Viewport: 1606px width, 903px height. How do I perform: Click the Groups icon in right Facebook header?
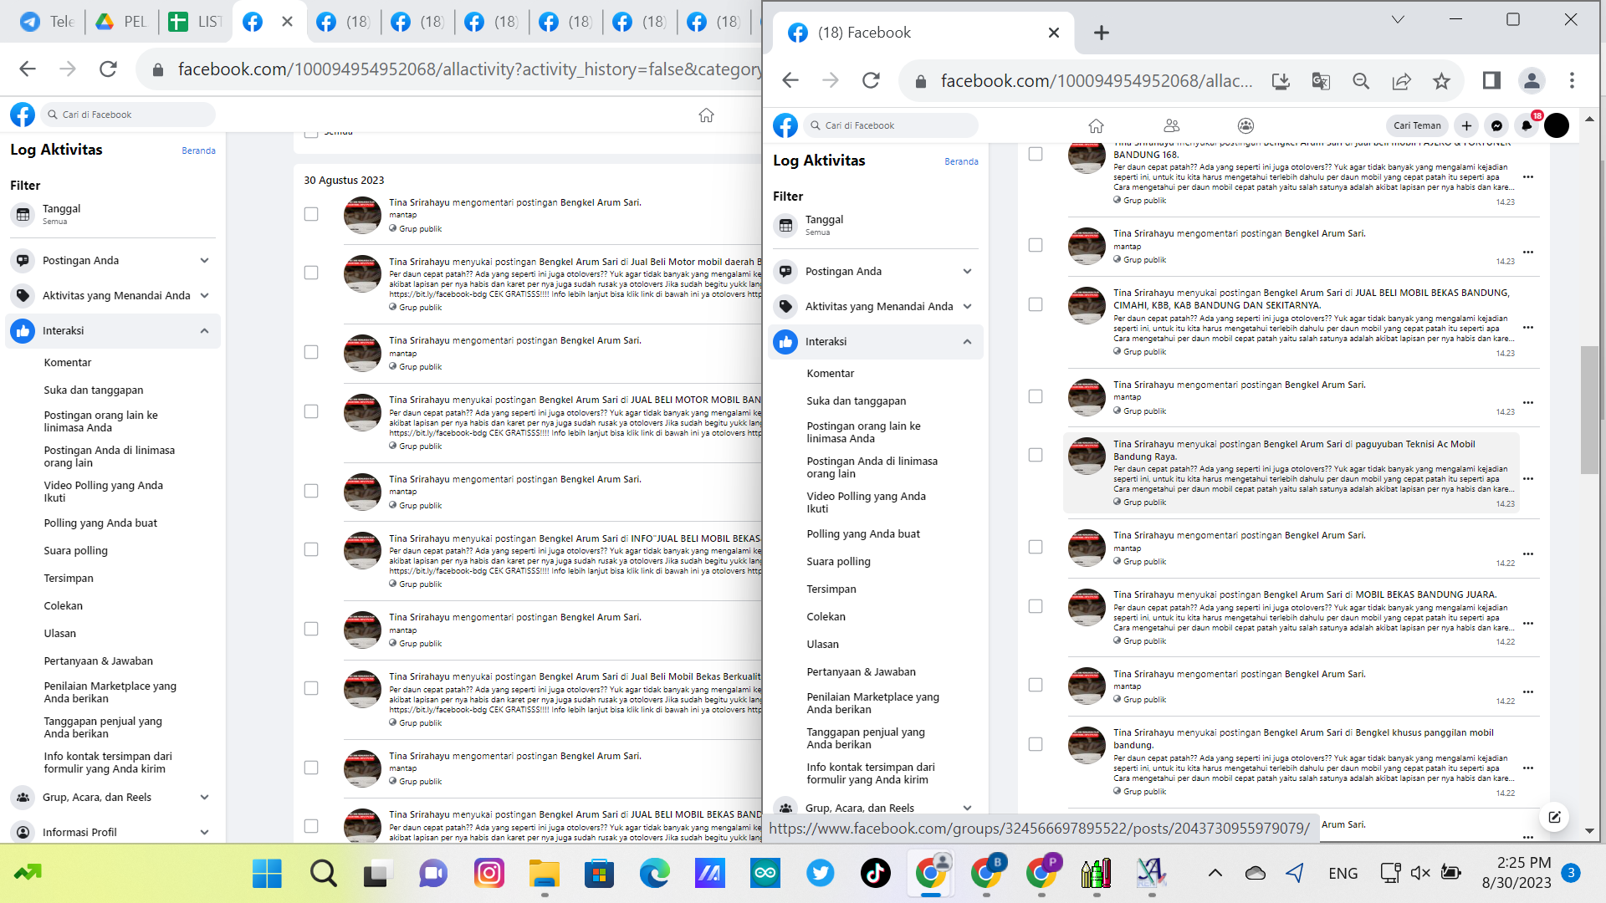point(1245,125)
